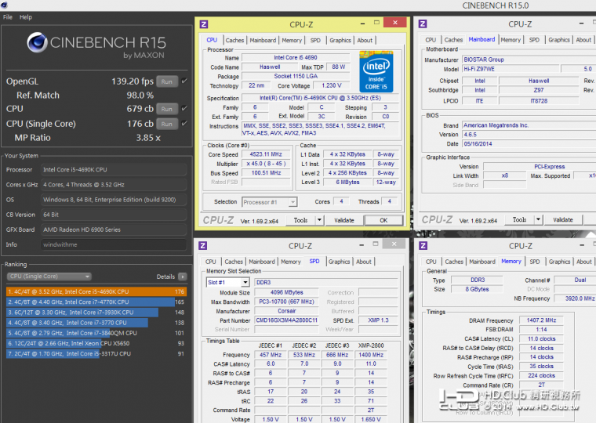Click the Cinebench app icon in title bar
The width and height of the screenshot is (596, 423).
click(5, 5)
